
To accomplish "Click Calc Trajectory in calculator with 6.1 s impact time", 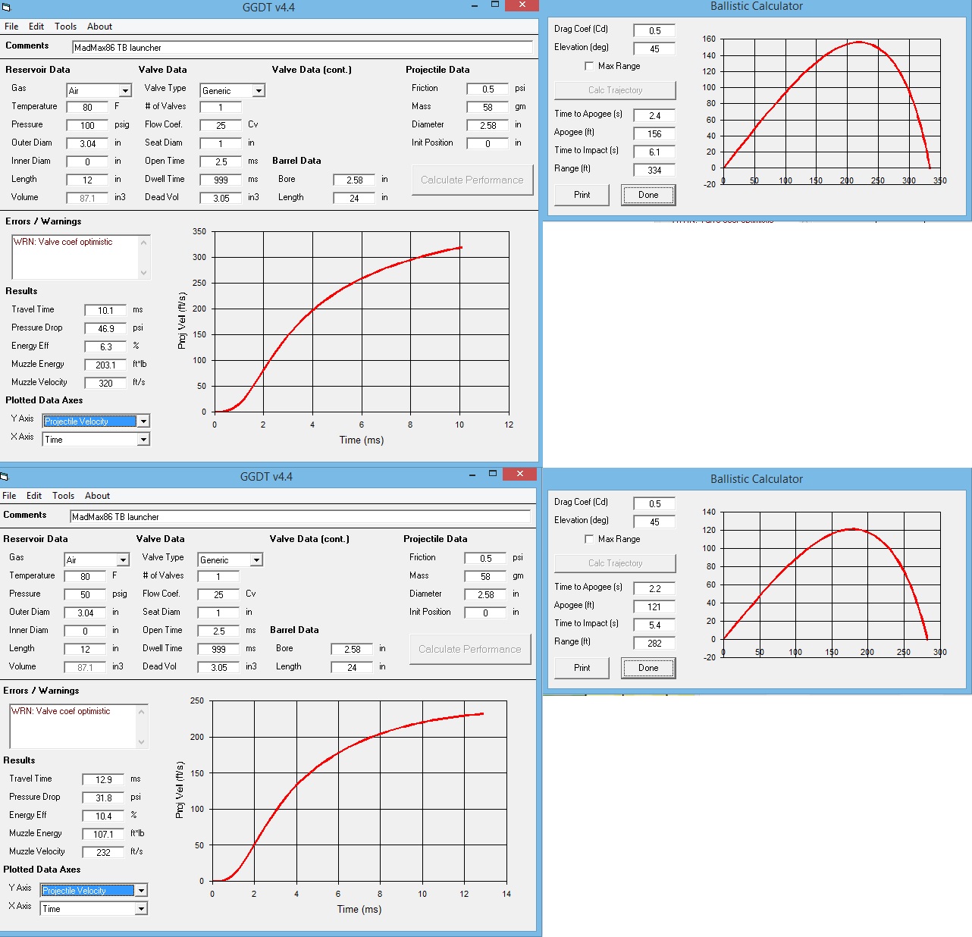I will (x=615, y=90).
